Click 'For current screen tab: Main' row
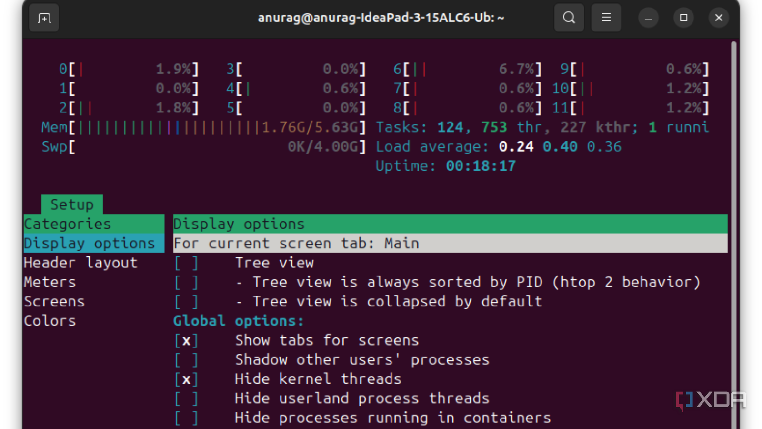Viewport: 762px width, 429px height. point(450,244)
